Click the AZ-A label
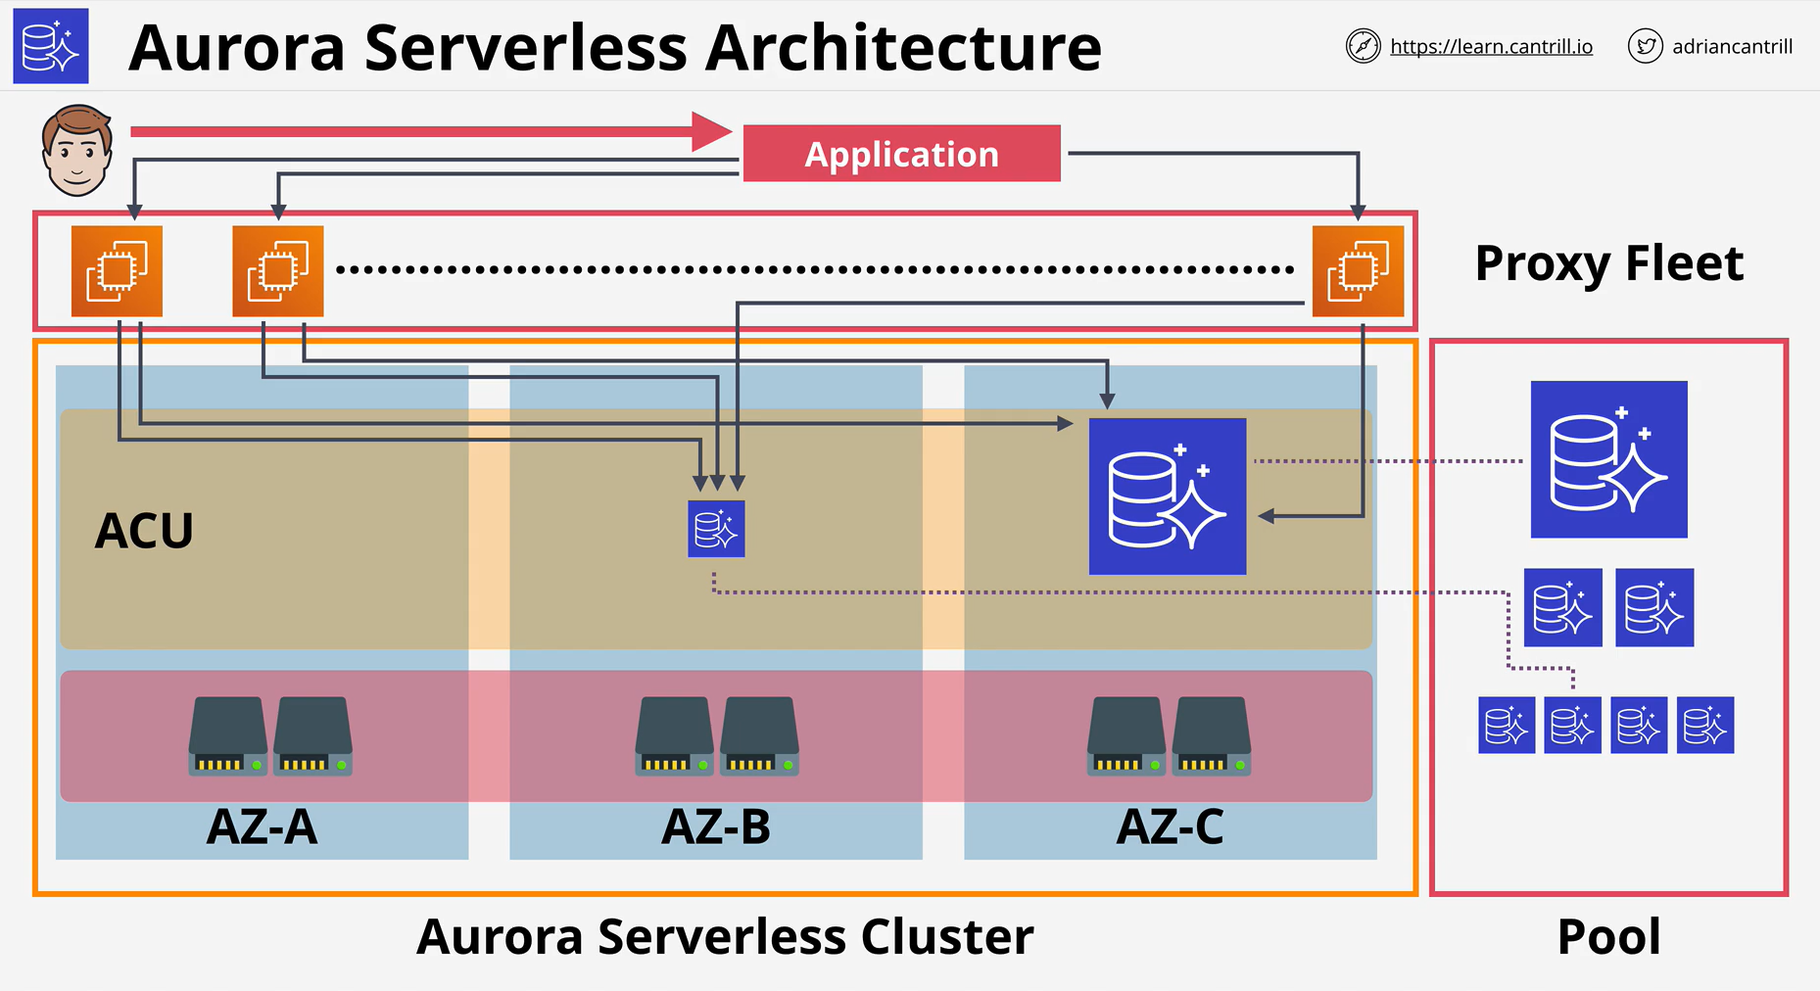 click(262, 826)
